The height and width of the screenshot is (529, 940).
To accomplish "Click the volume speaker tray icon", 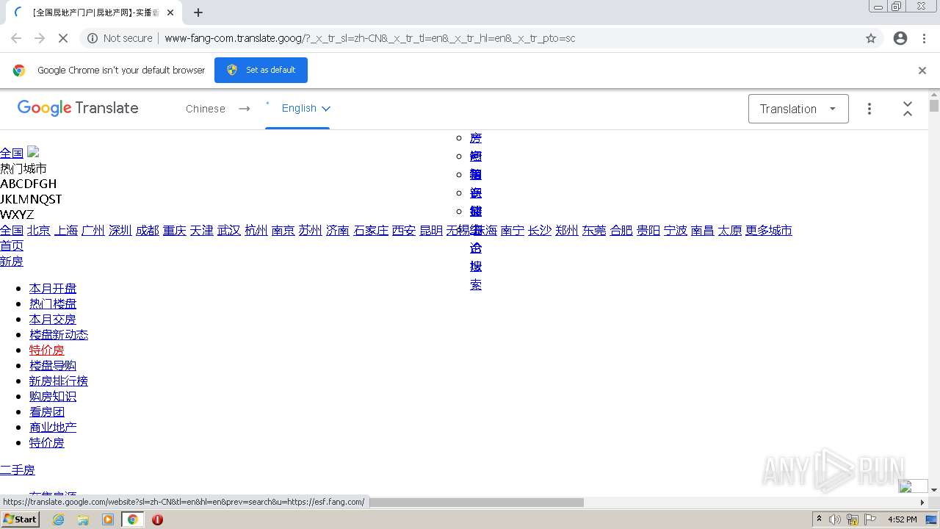I will point(835,519).
